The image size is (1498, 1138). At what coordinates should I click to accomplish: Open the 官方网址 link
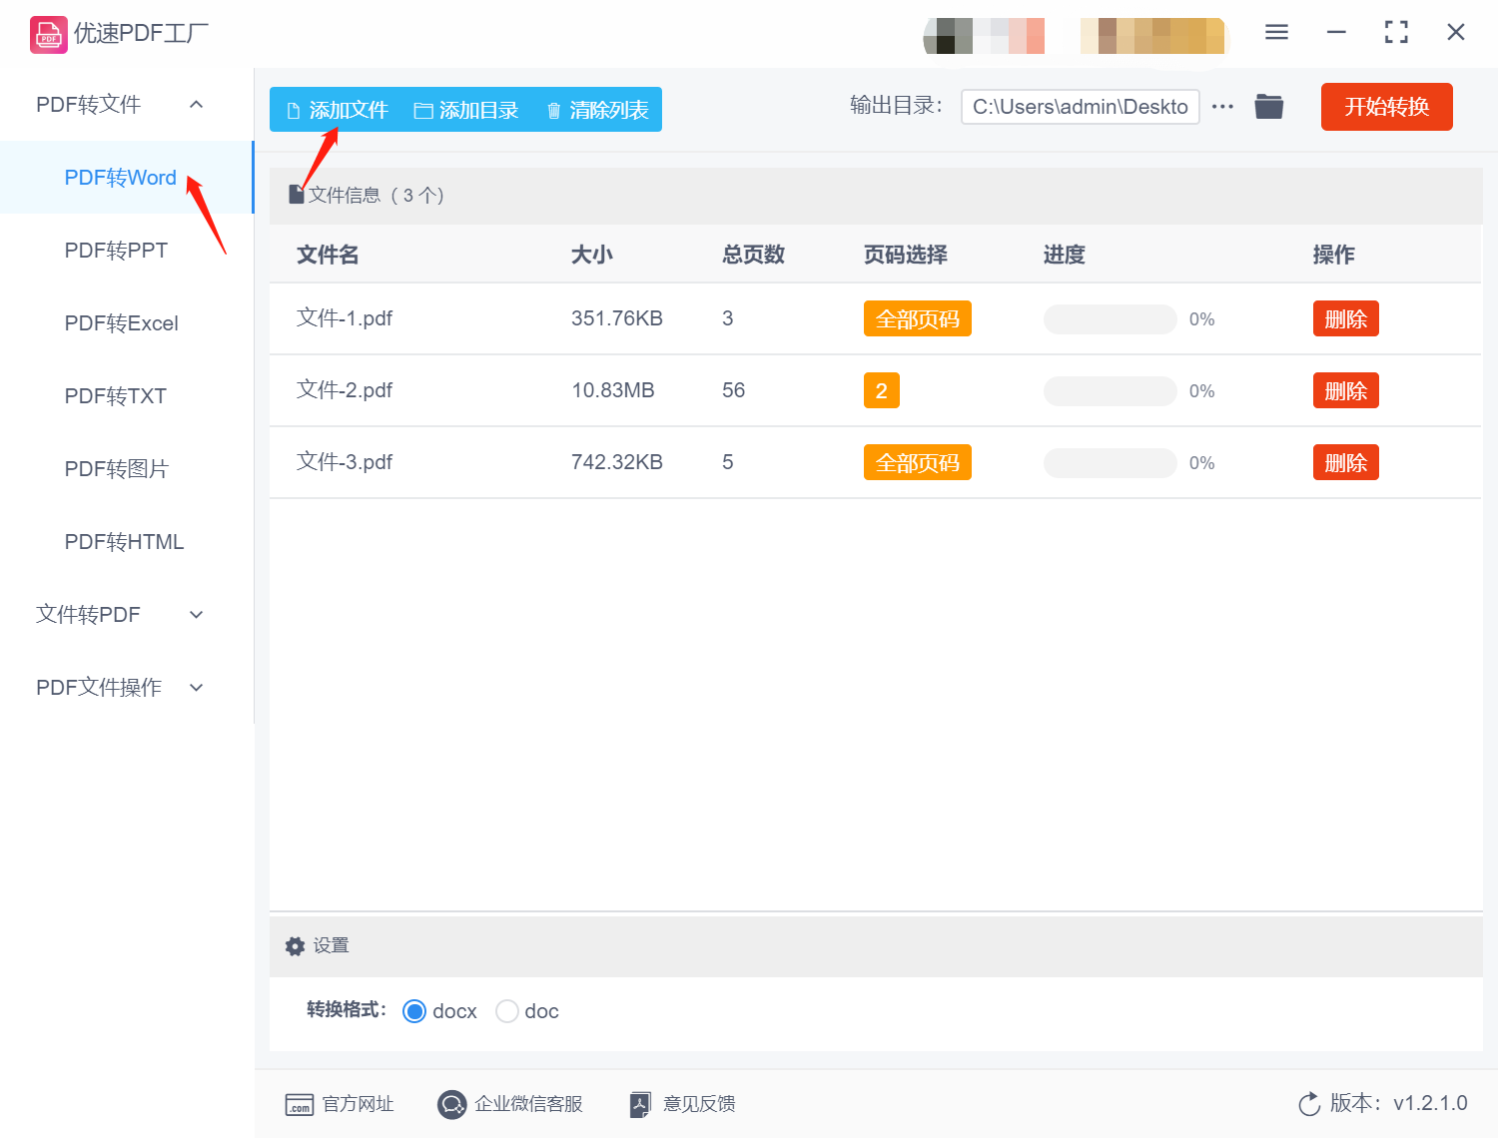point(358,1104)
